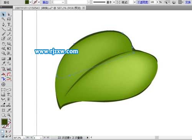This screenshot has width=192, height=140.
Task: Choose the Zoom magnifier tool
Action: tap(9, 115)
